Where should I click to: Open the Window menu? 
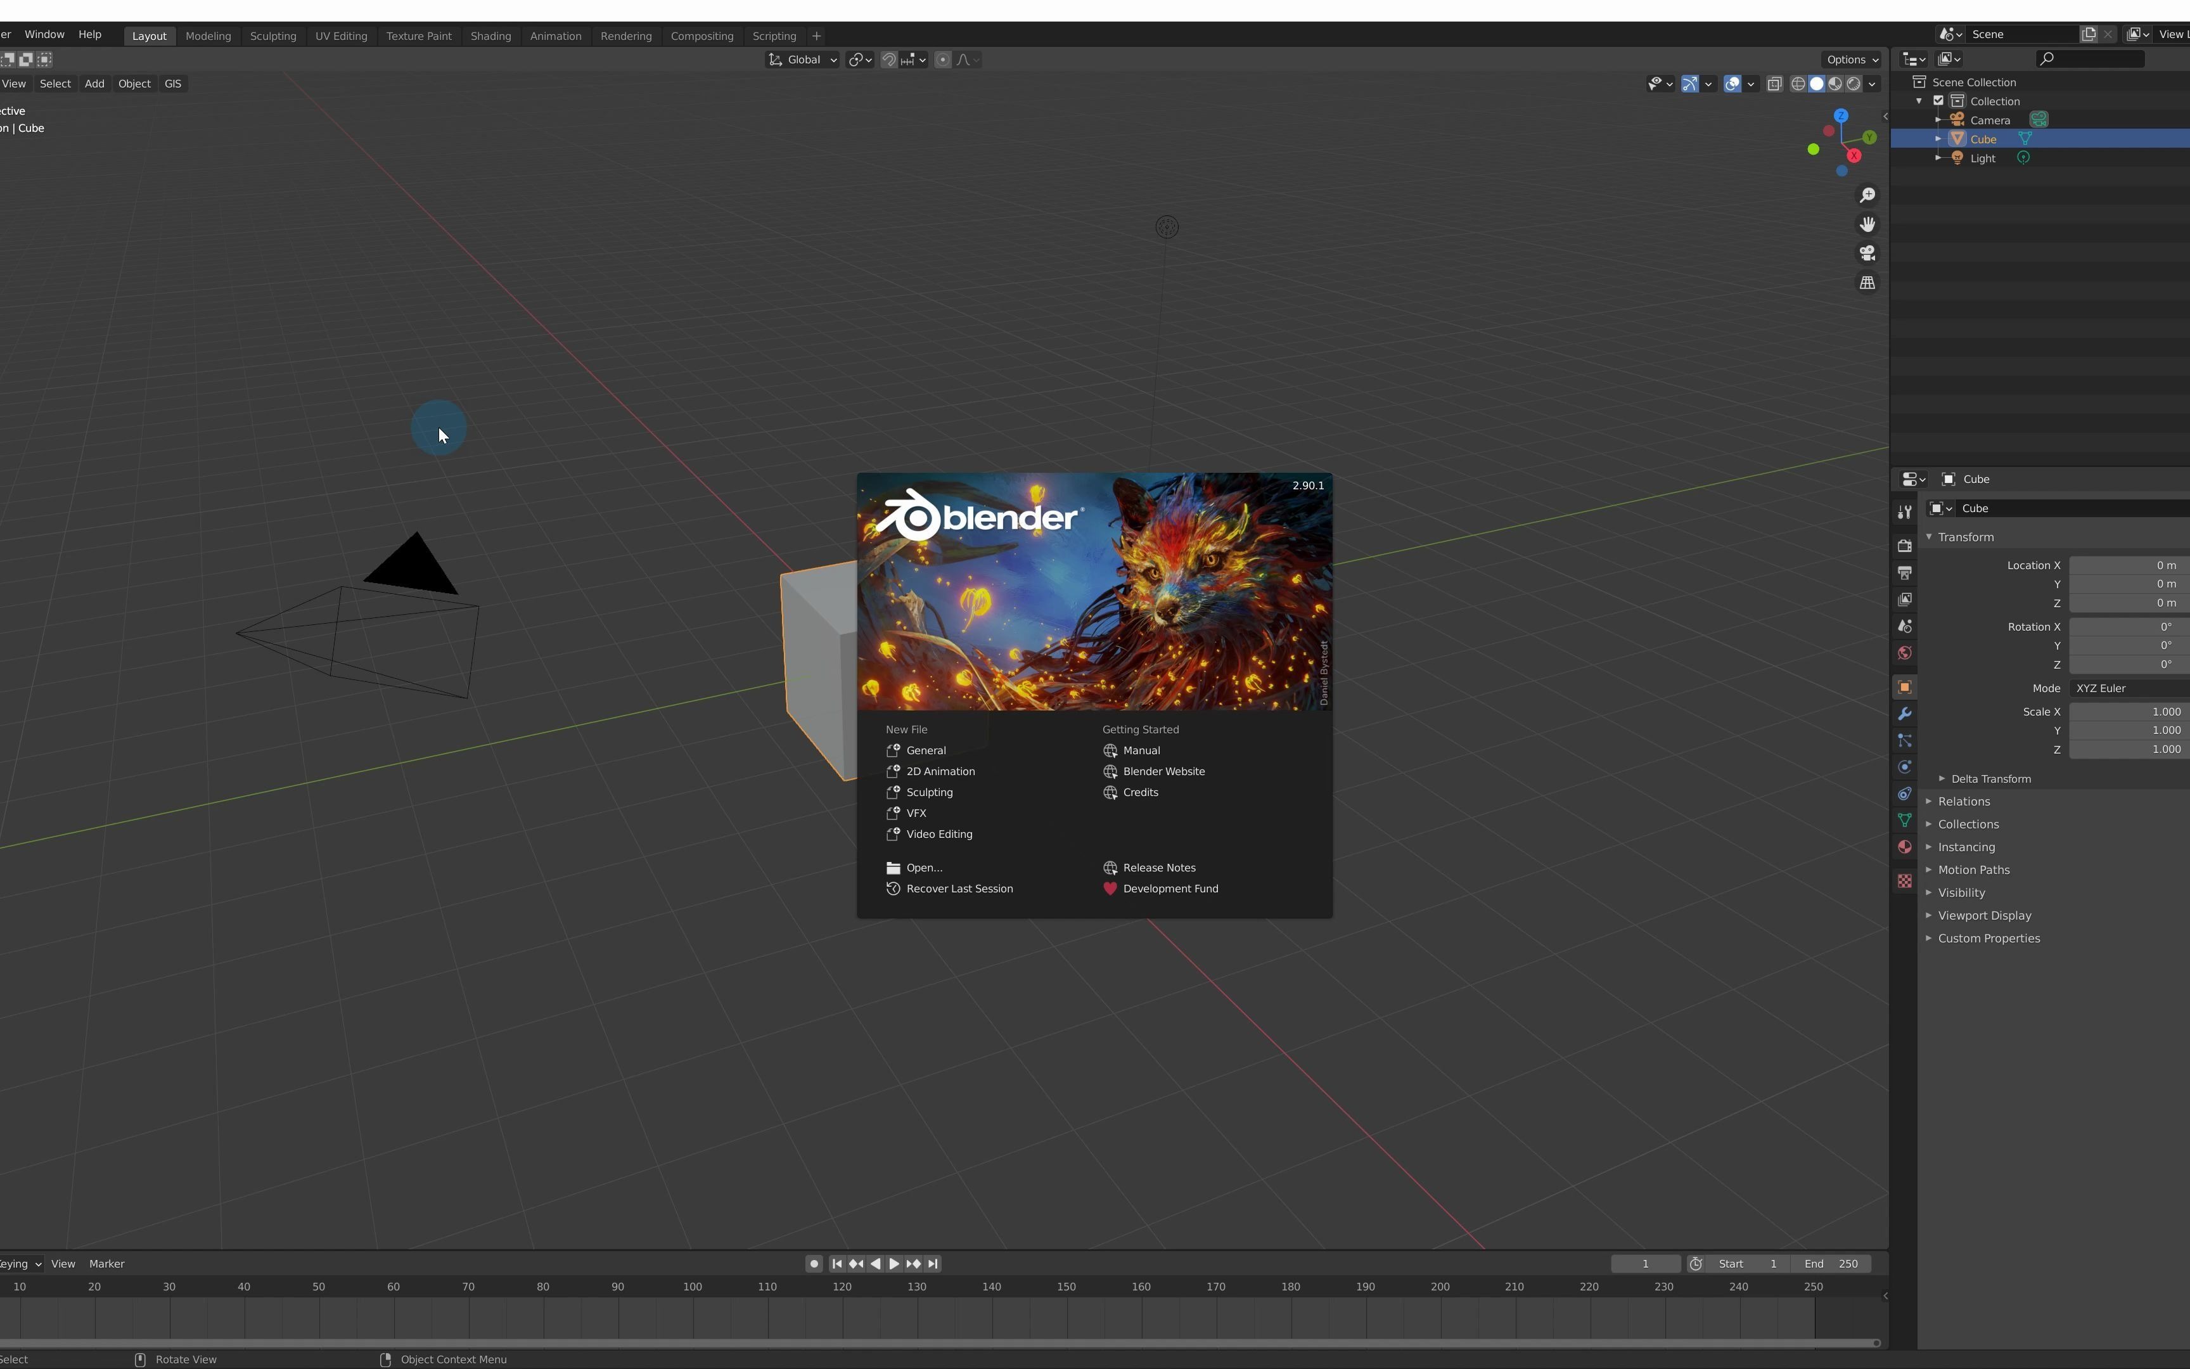44,34
